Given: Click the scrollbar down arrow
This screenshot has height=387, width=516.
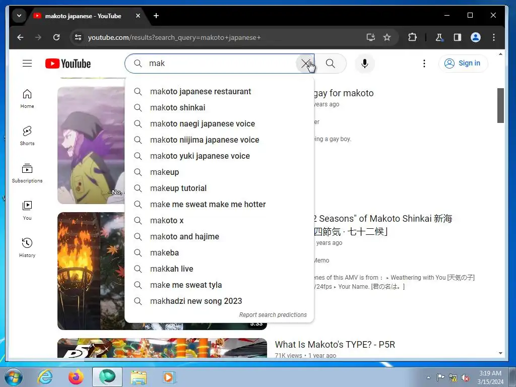Looking at the screenshot, I should pyautogui.click(x=500, y=353).
